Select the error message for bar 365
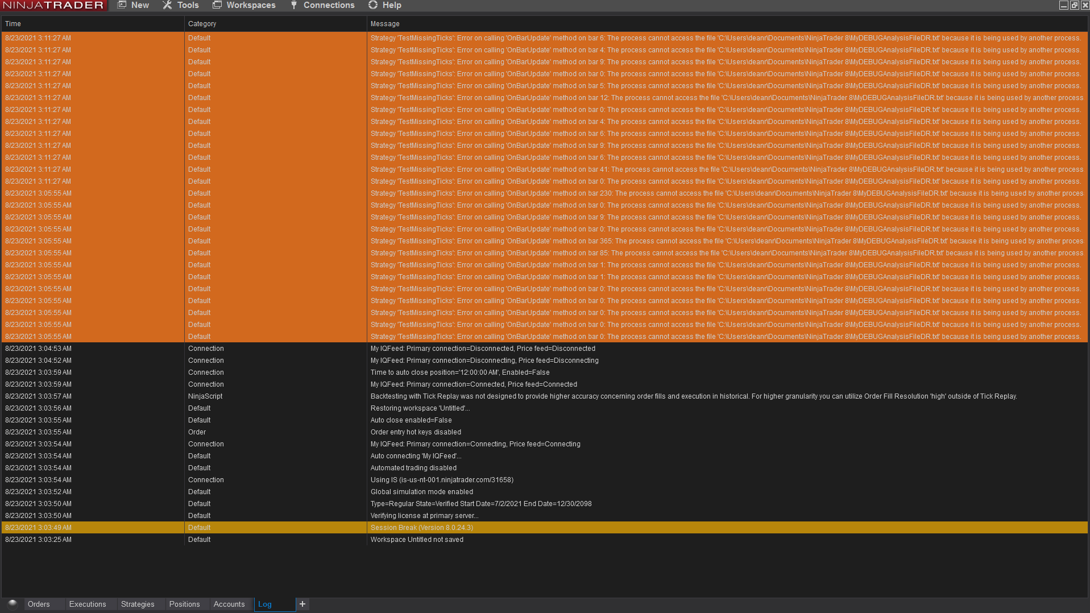This screenshot has width=1090, height=613. [727, 241]
